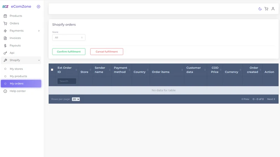The height and width of the screenshot is (157, 280).
Task: Go to Next page of orders
Action: coord(271,99)
